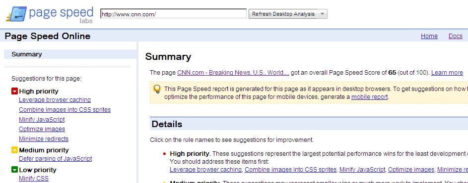The image size is (468, 183).
Task: Click the yellow Medium priority arrow icon
Action: (14, 150)
